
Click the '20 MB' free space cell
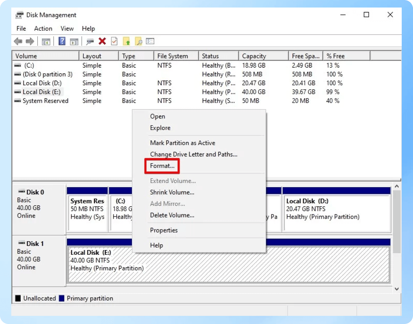[x=301, y=101]
